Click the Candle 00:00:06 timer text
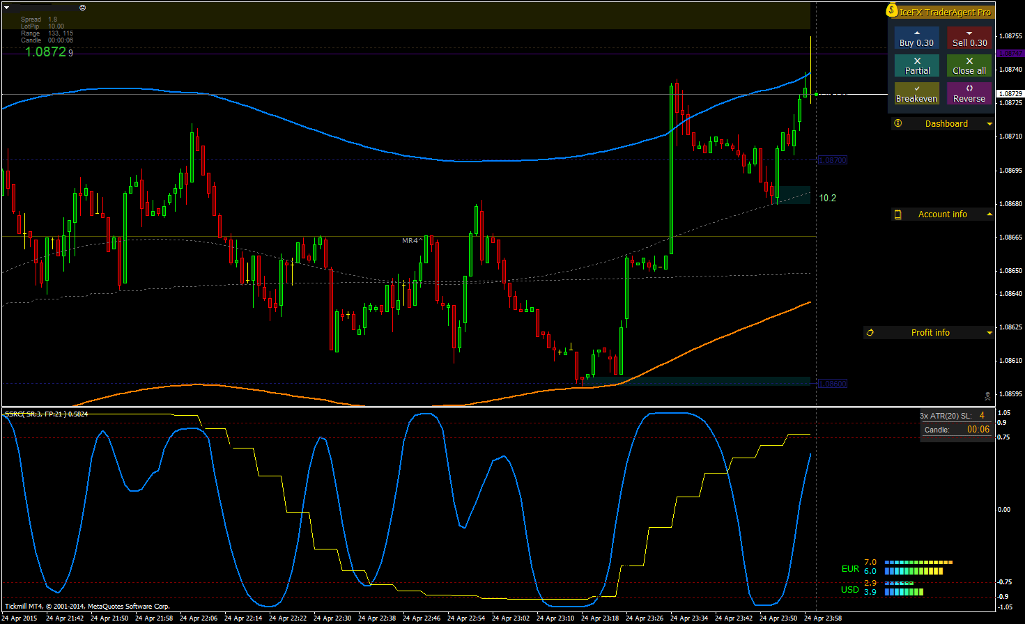1025x624 pixels. [x=47, y=40]
